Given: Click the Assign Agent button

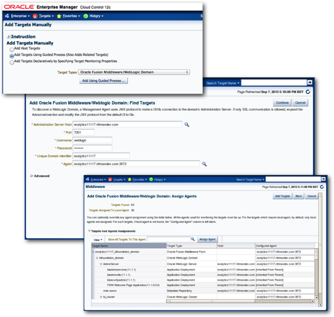Looking at the screenshot, I should click(x=207, y=239).
